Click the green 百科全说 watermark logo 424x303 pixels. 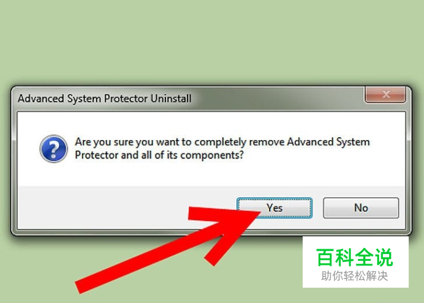click(354, 258)
